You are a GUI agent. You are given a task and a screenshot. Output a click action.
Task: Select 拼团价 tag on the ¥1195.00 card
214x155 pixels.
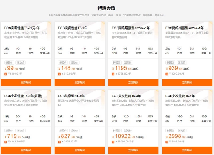click(117, 62)
